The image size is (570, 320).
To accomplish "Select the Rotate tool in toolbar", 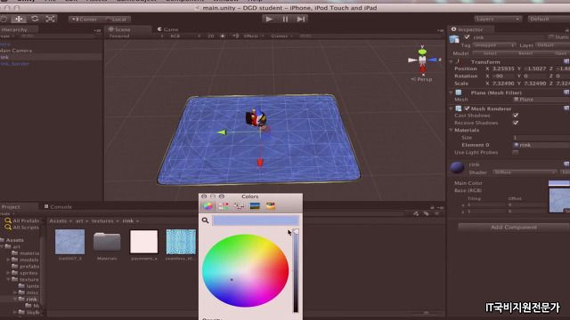I will pos(35,19).
